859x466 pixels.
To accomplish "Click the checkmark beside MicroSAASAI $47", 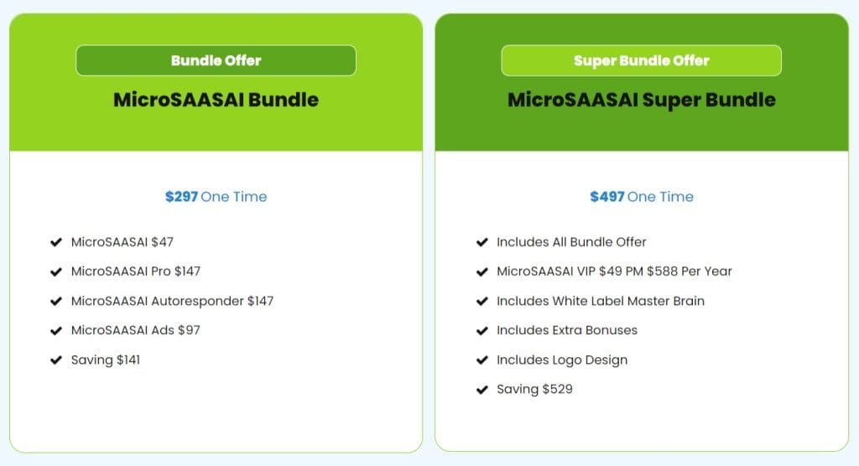I will (56, 242).
